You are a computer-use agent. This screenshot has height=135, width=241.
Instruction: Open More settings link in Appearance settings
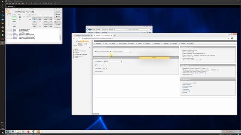coord(99,72)
